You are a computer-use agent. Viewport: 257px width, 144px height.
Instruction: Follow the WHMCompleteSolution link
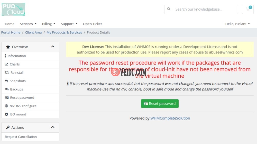click(170, 118)
